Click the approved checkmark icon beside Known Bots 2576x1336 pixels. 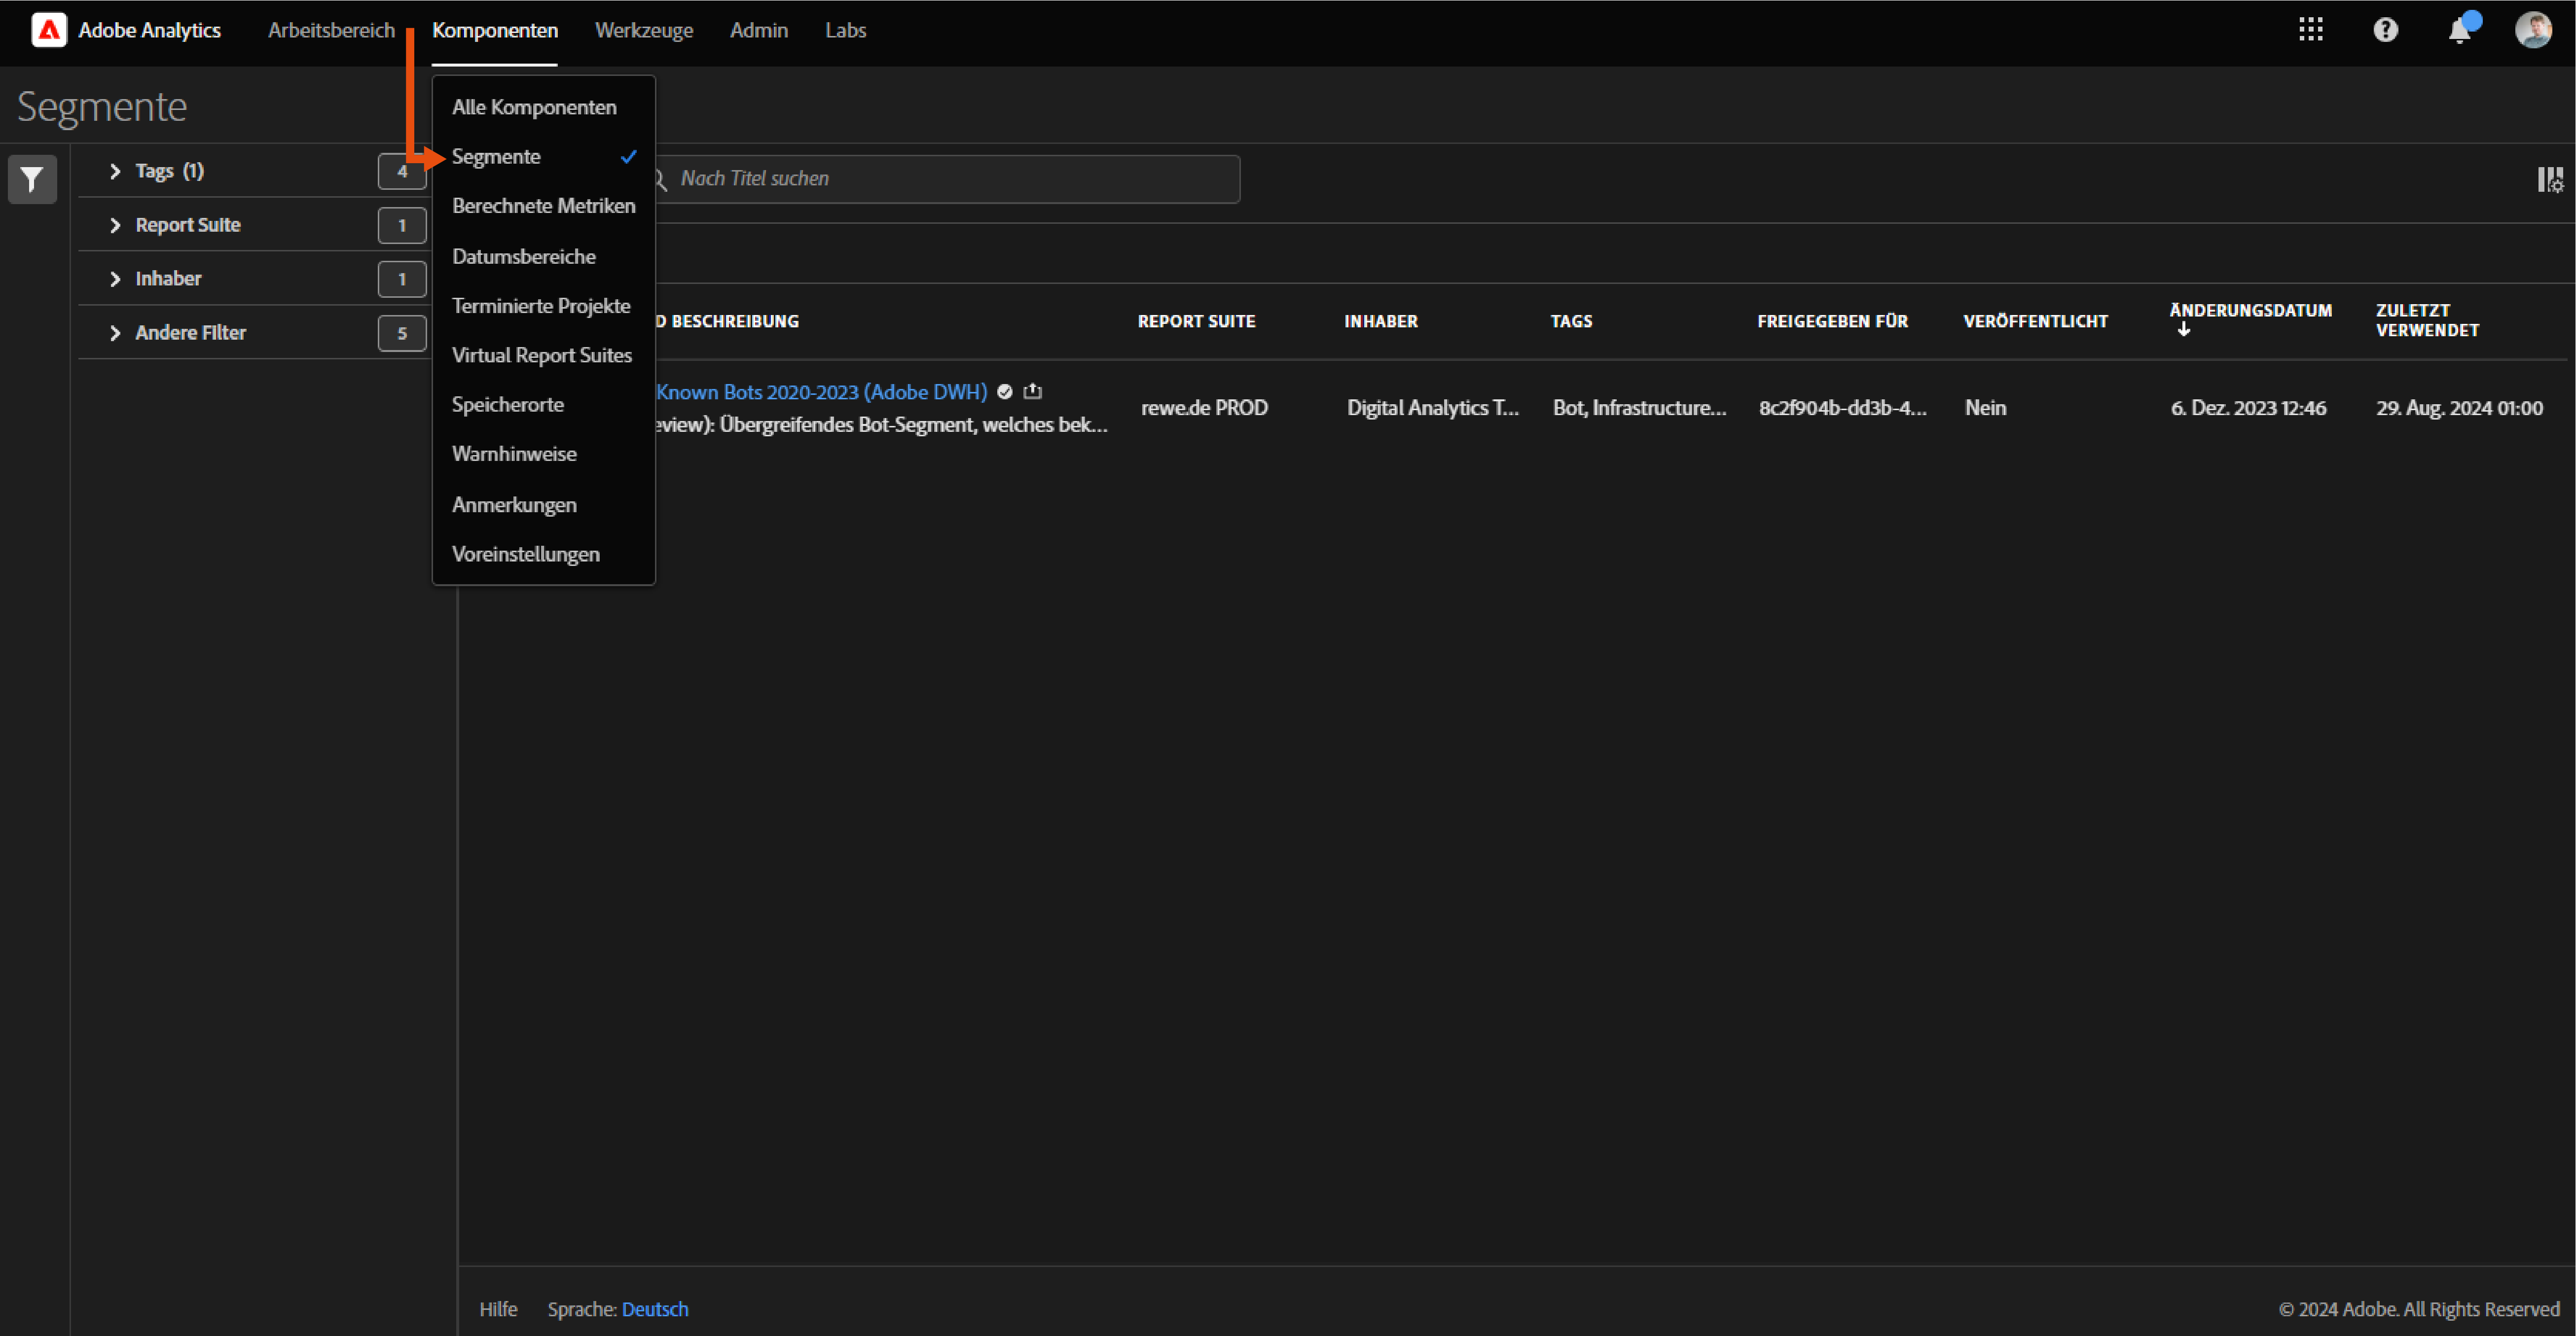pyautogui.click(x=1005, y=392)
